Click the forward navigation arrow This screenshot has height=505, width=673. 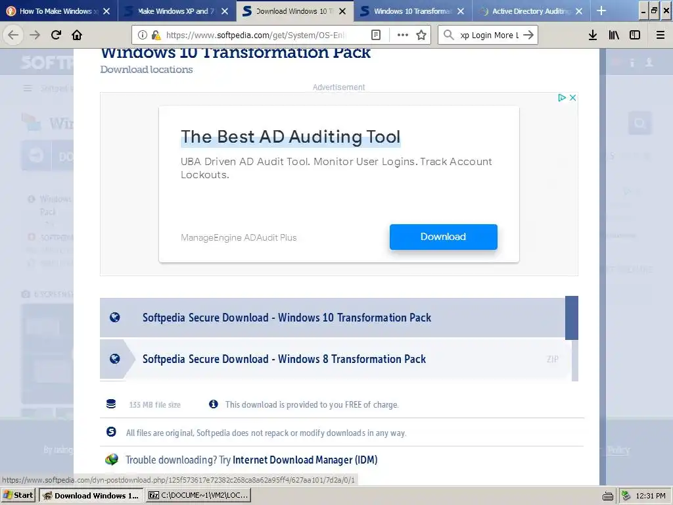point(35,35)
